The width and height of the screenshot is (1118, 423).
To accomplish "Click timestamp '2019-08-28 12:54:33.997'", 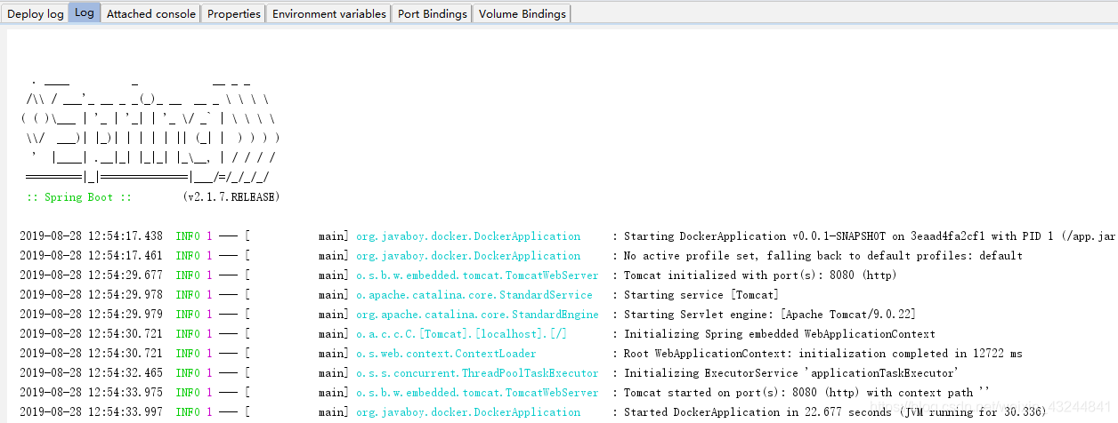I will click(x=91, y=412).
